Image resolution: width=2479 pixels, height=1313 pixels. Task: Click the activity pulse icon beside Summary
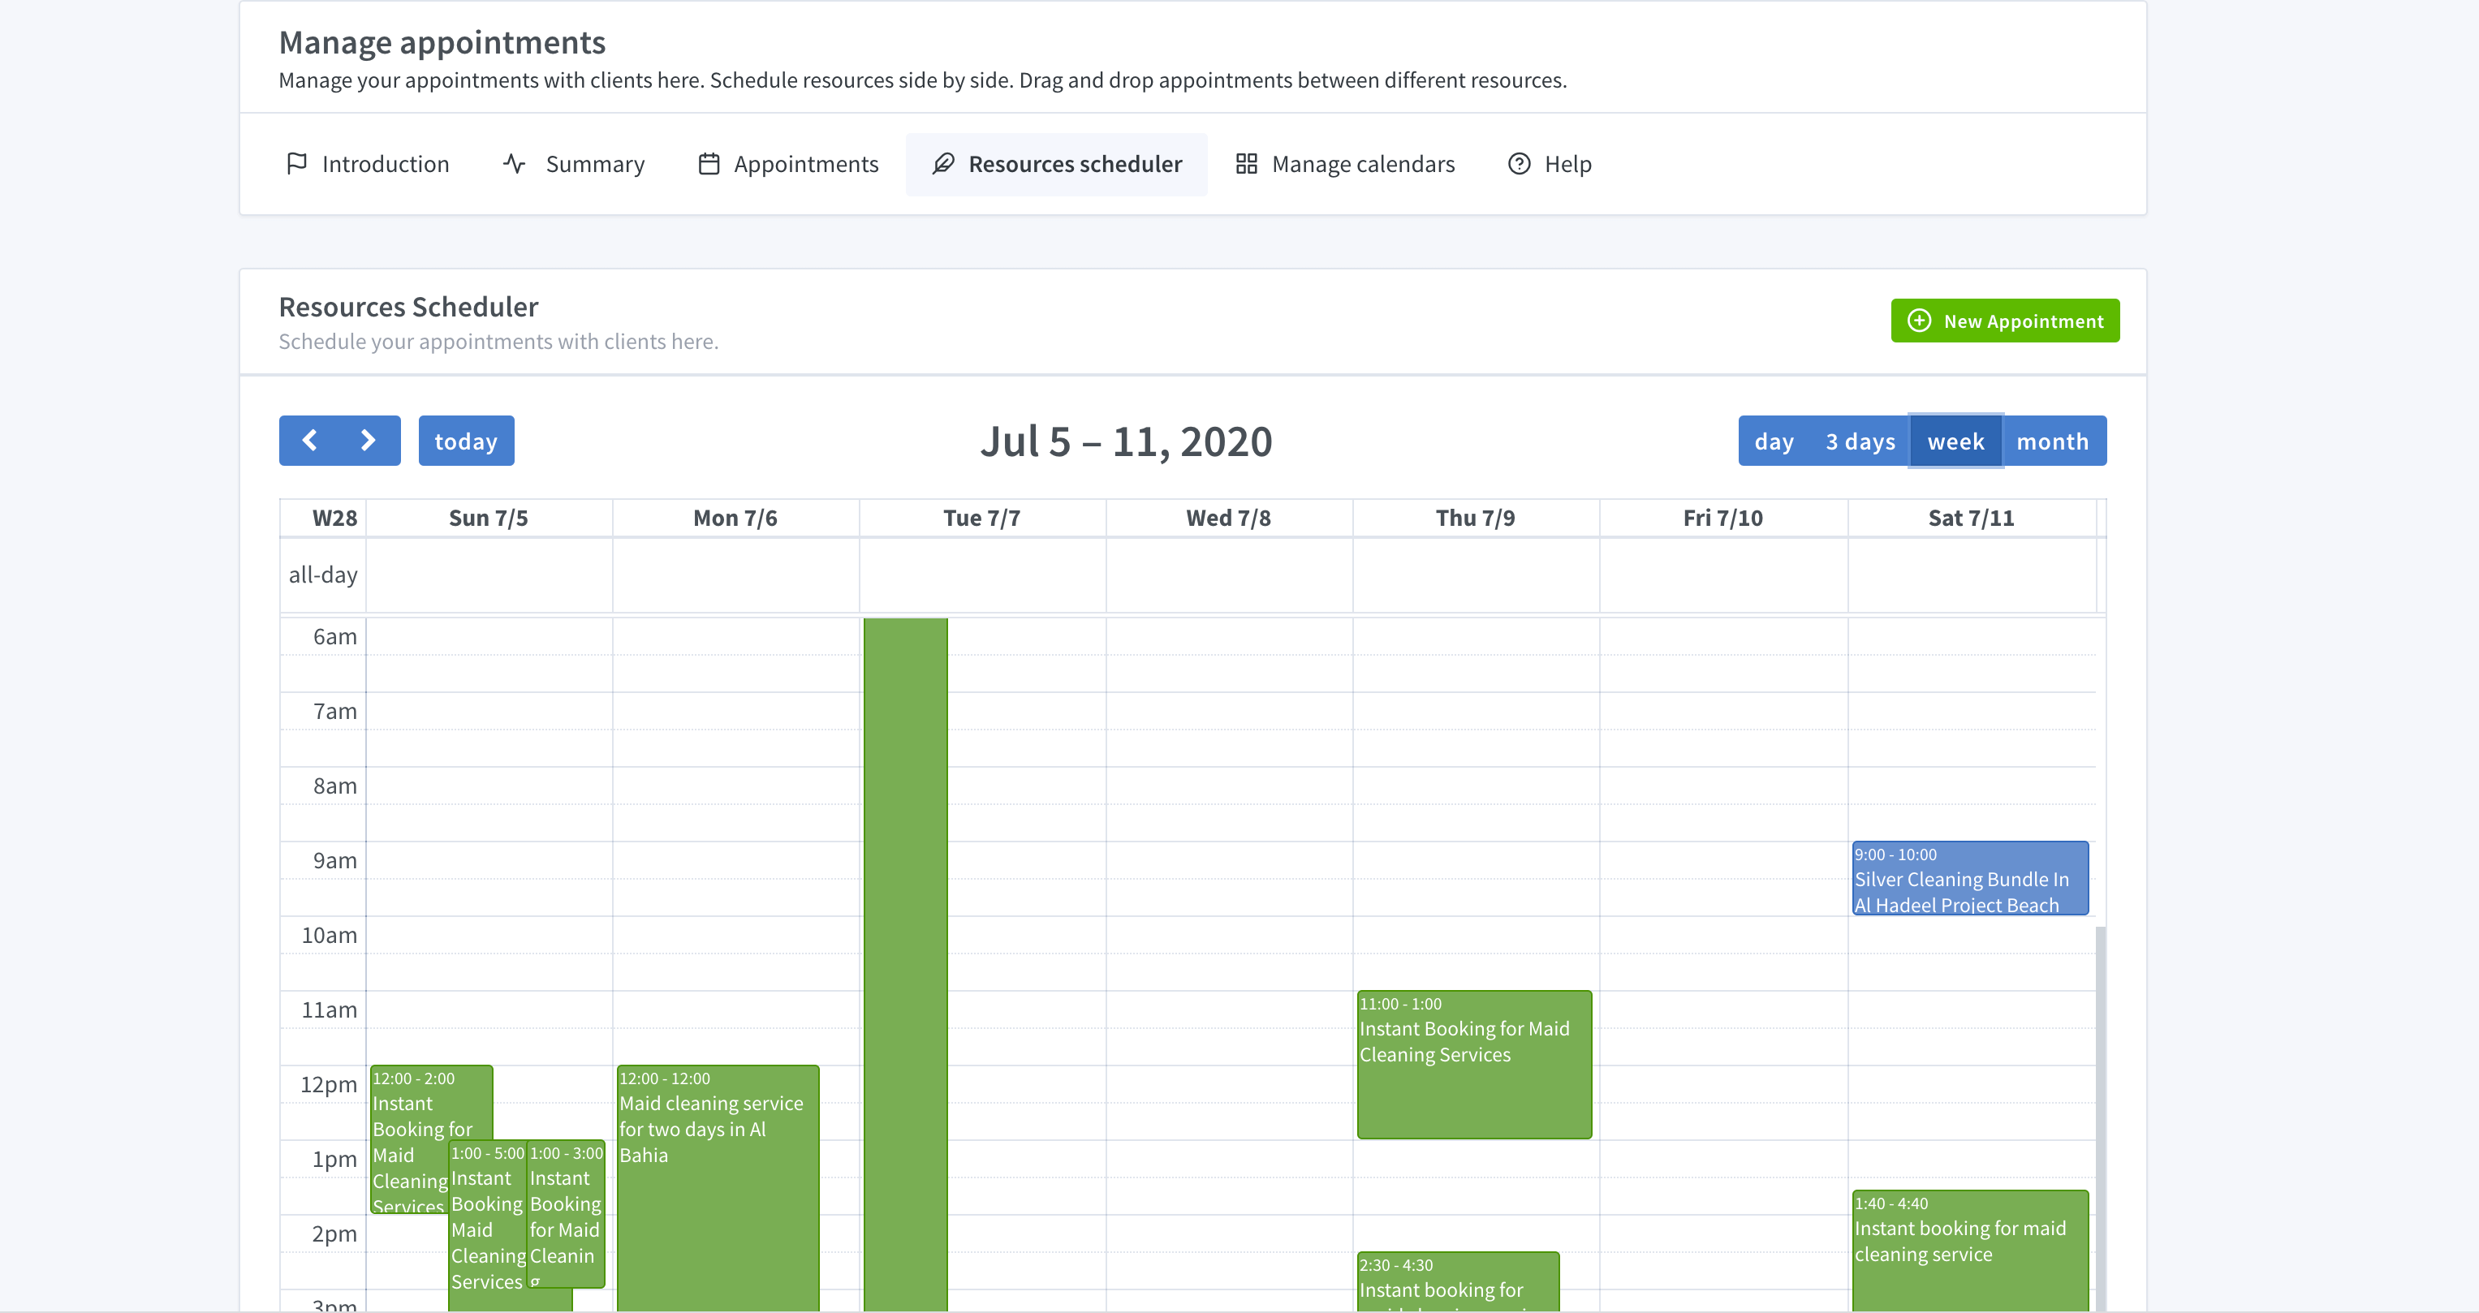tap(514, 164)
